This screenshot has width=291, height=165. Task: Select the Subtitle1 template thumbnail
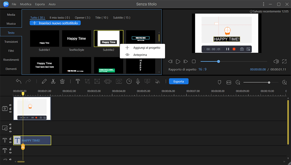[x=45, y=39]
